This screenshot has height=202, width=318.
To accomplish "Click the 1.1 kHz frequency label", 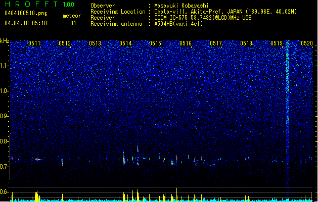I will 5,66.
